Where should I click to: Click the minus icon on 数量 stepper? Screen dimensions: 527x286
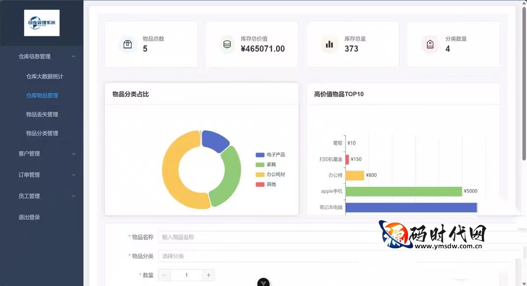click(165, 275)
